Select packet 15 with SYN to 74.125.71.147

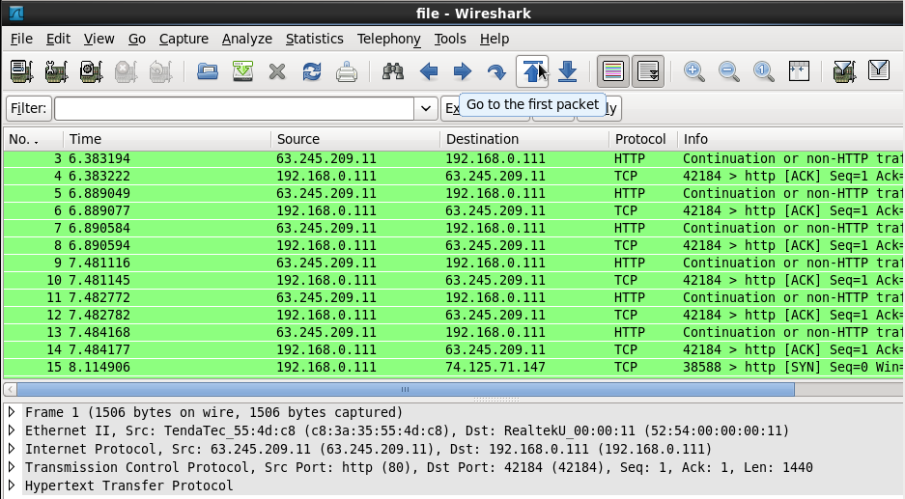pos(452,367)
